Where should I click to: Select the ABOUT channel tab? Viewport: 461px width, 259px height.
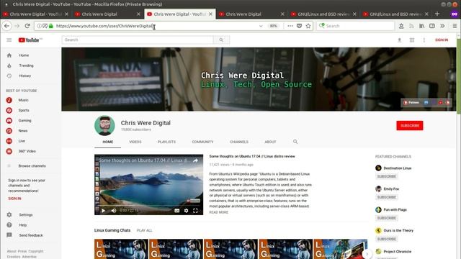tap(270, 142)
